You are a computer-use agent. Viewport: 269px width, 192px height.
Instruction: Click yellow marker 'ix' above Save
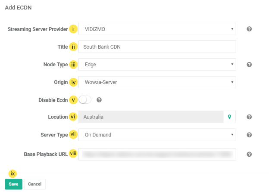tap(13, 173)
